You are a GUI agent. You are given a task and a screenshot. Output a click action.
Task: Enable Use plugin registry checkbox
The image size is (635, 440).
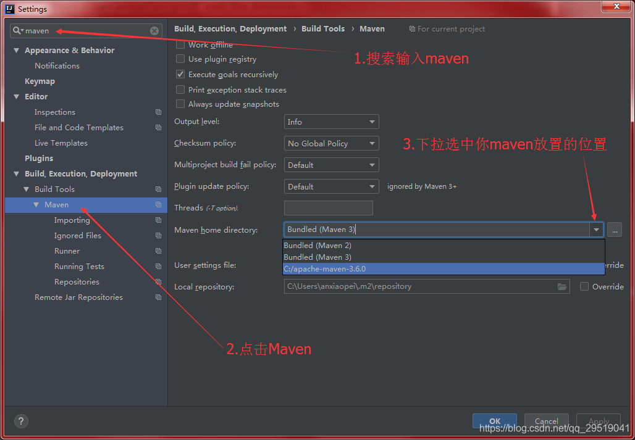point(180,59)
